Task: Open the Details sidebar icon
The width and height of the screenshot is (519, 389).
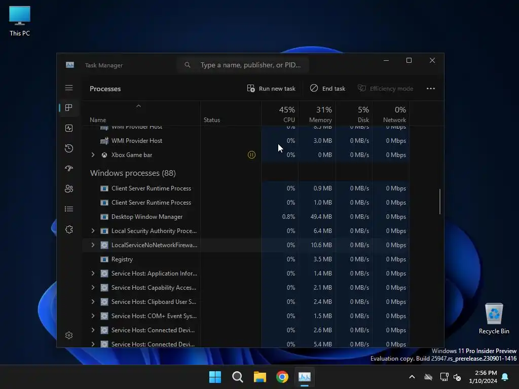Action: coord(69,209)
